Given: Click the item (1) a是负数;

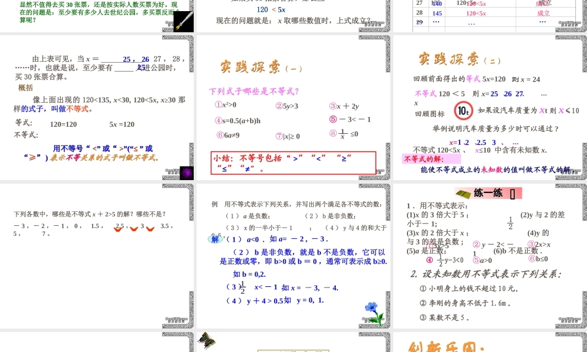Looking at the screenshot, I should [248, 216].
